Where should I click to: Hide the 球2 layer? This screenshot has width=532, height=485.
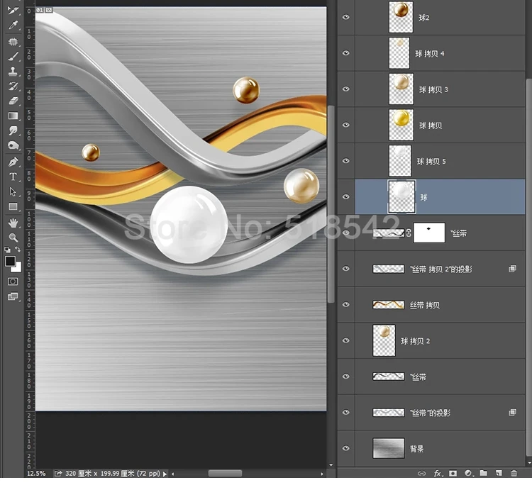click(x=345, y=17)
